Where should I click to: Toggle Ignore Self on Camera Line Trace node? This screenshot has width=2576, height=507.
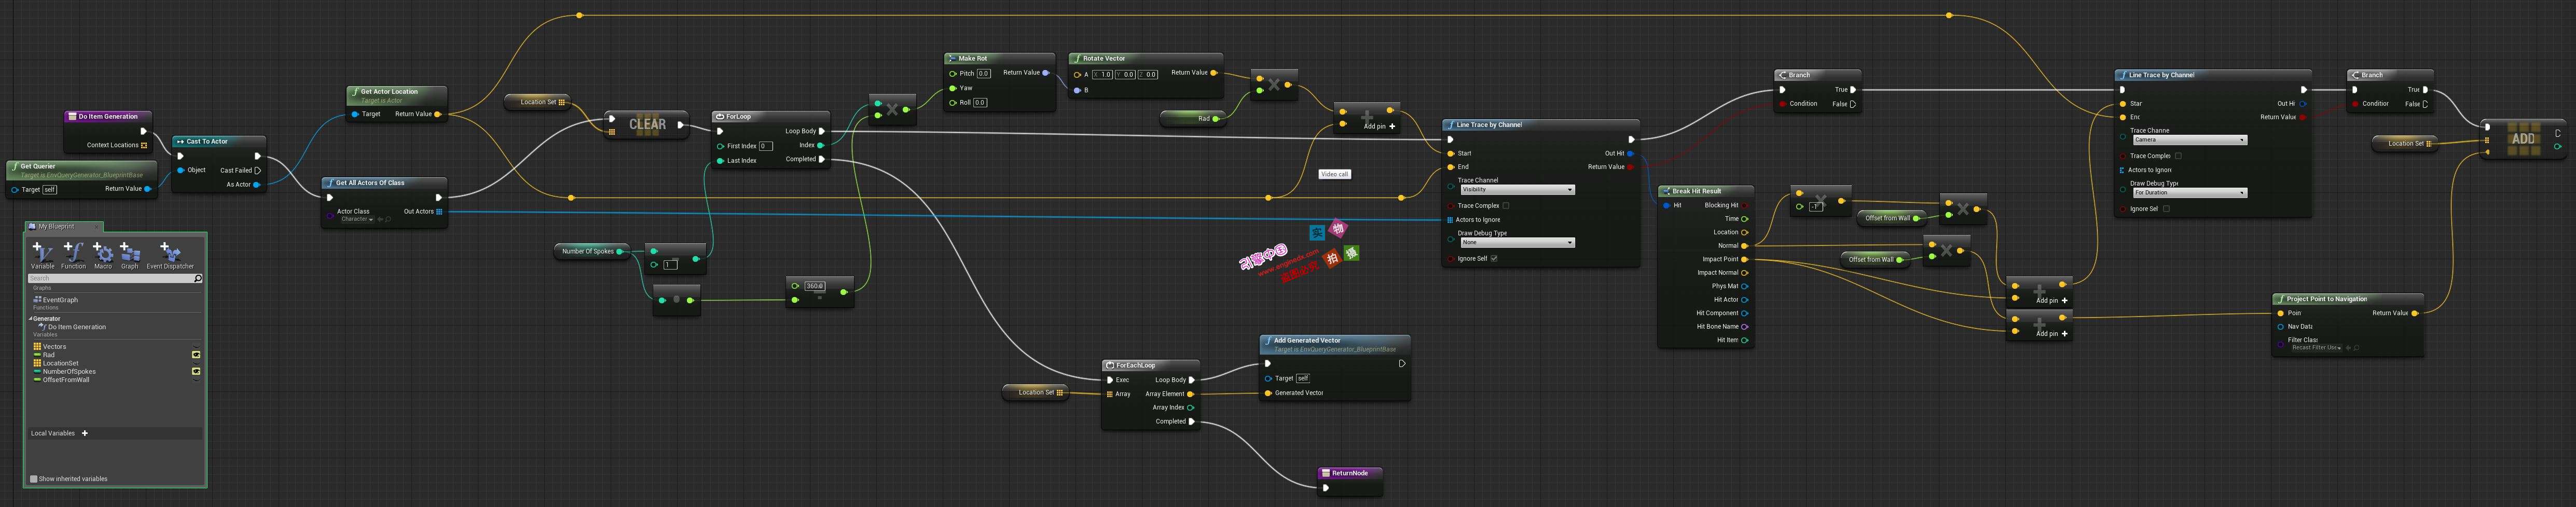[2166, 209]
